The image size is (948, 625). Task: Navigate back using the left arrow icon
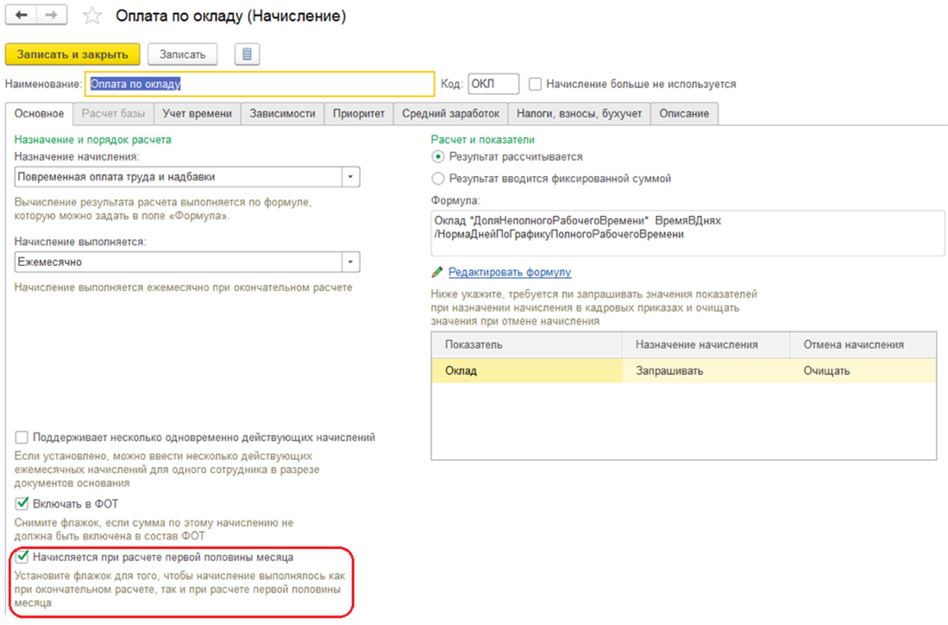pos(21,14)
